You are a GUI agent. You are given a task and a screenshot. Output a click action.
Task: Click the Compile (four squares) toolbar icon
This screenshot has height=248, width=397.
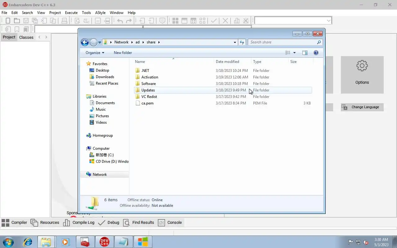point(175,21)
